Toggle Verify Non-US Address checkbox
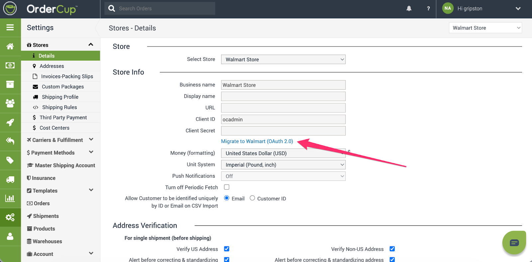Viewport: 532px width, 262px height. click(392, 249)
